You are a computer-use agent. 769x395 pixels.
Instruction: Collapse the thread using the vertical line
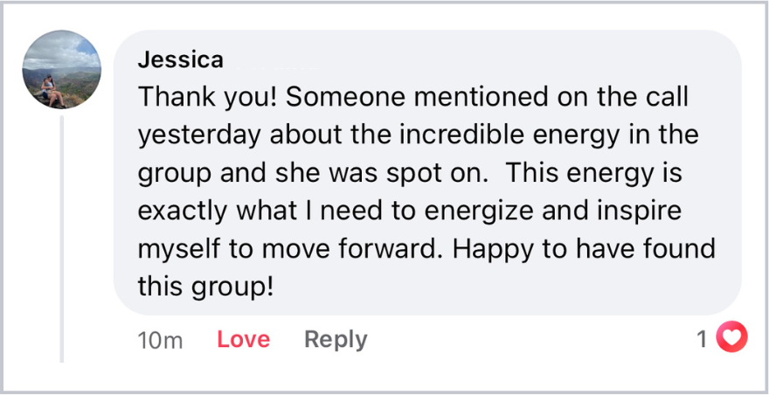(61, 236)
